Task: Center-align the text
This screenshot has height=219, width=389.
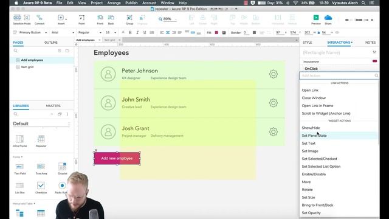Action: tap(168, 32)
